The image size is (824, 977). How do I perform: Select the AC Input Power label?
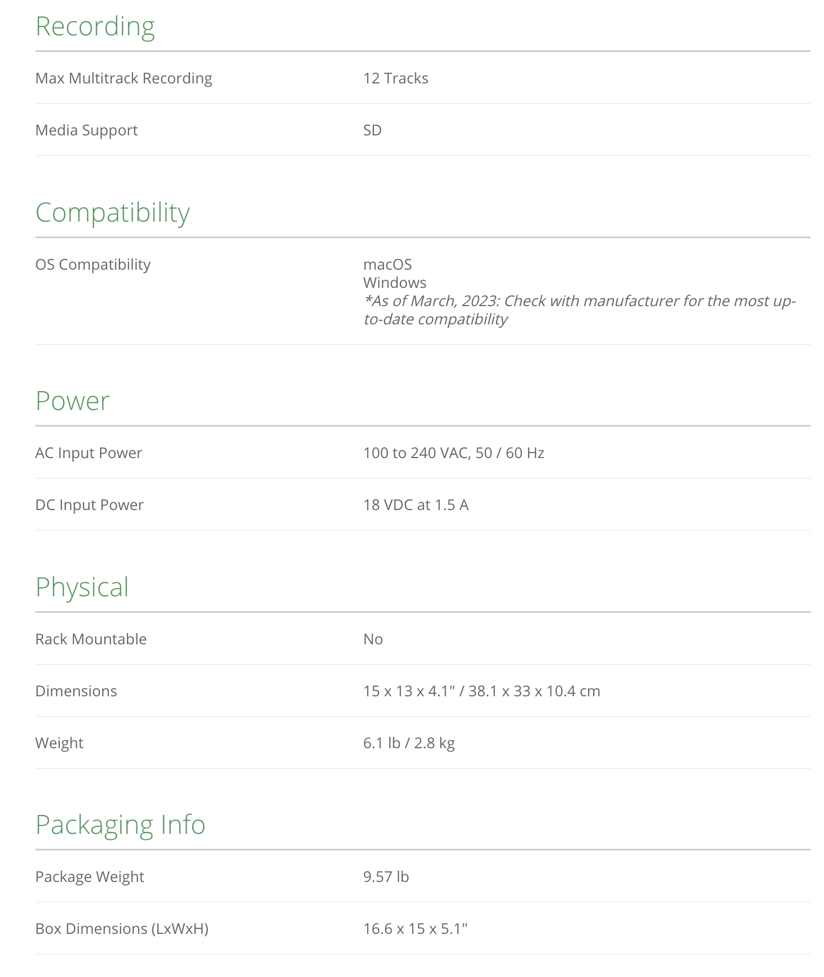88,453
